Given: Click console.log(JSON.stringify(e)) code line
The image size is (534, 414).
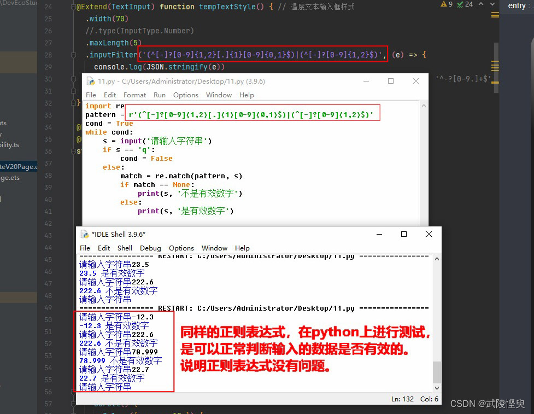Looking at the screenshot, I should click(x=160, y=67).
